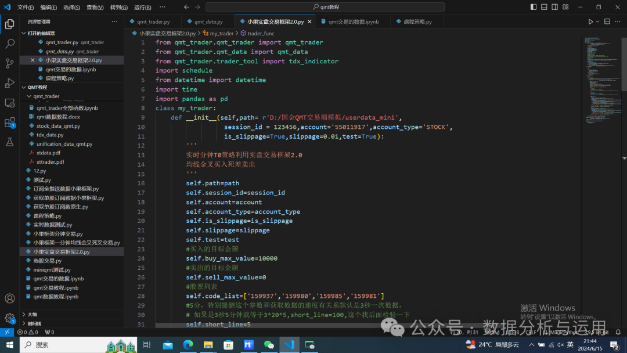Image resolution: width=627 pixels, height=353 pixels.
Task: Open the 转到(G) menu
Action: [x=119, y=7]
